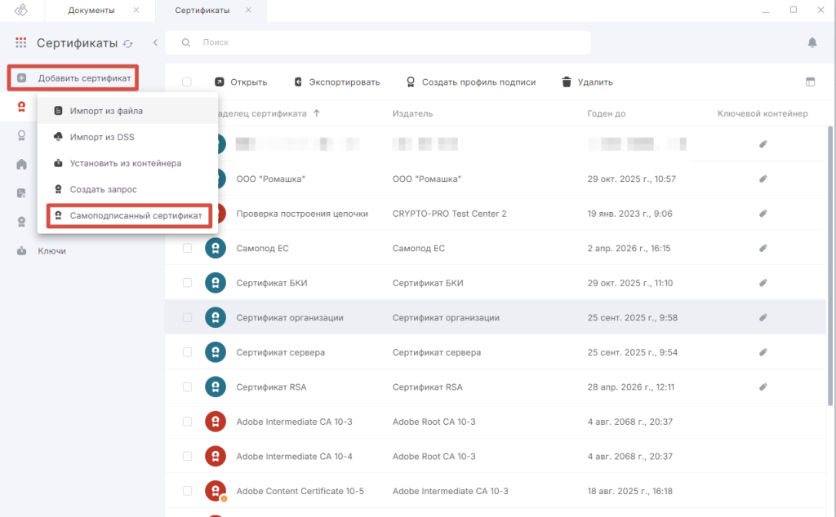This screenshot has width=836, height=517.
Task: Click the Удалить button
Action: click(x=587, y=82)
